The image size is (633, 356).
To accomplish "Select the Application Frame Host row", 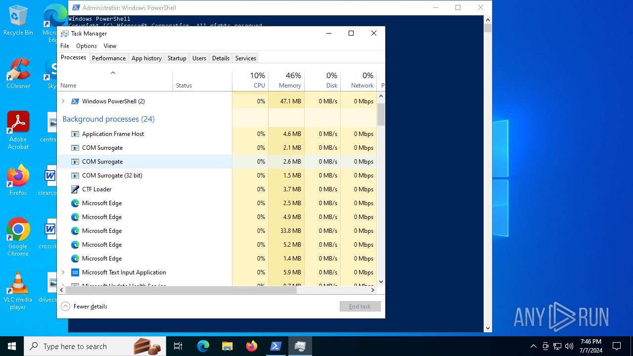I will tap(217, 134).
